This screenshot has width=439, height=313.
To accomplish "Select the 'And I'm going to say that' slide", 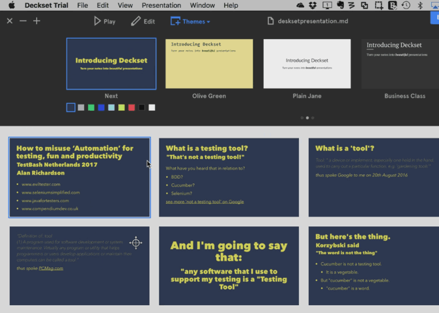I will click(x=229, y=265).
